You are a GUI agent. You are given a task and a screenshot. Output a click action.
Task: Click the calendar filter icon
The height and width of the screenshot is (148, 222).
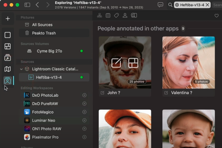tap(108, 15)
